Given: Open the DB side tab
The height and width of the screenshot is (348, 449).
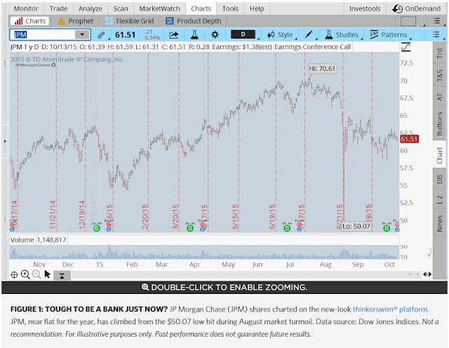Looking at the screenshot, I should (x=439, y=180).
